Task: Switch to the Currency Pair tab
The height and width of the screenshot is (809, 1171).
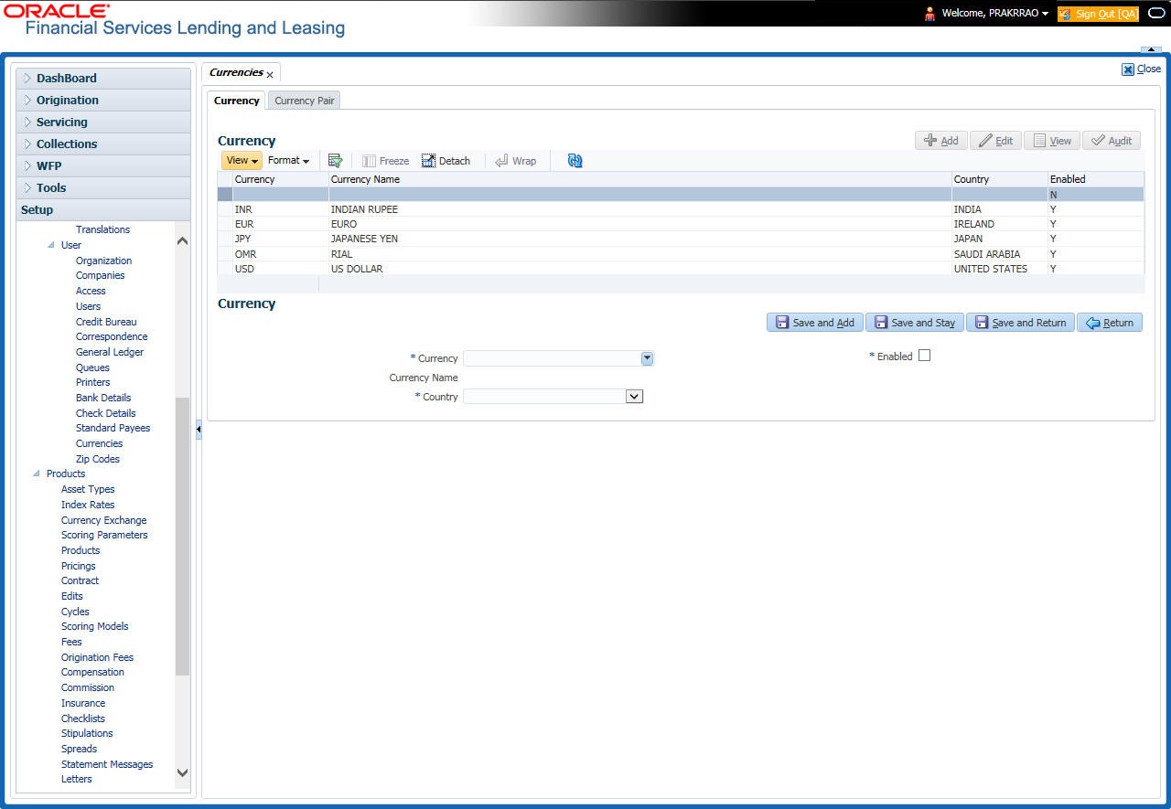Action: click(x=305, y=101)
